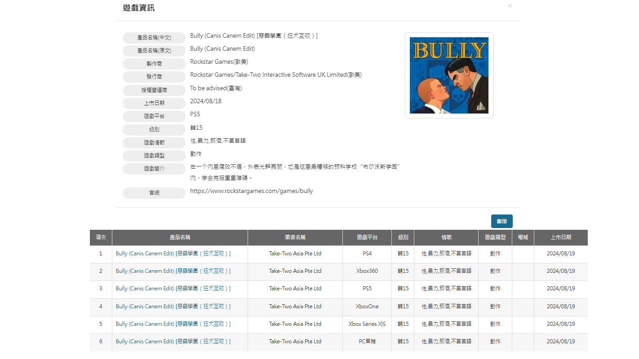Click the 動作 genre cell in row 1
This screenshot has width=639, height=359.
(x=495, y=254)
